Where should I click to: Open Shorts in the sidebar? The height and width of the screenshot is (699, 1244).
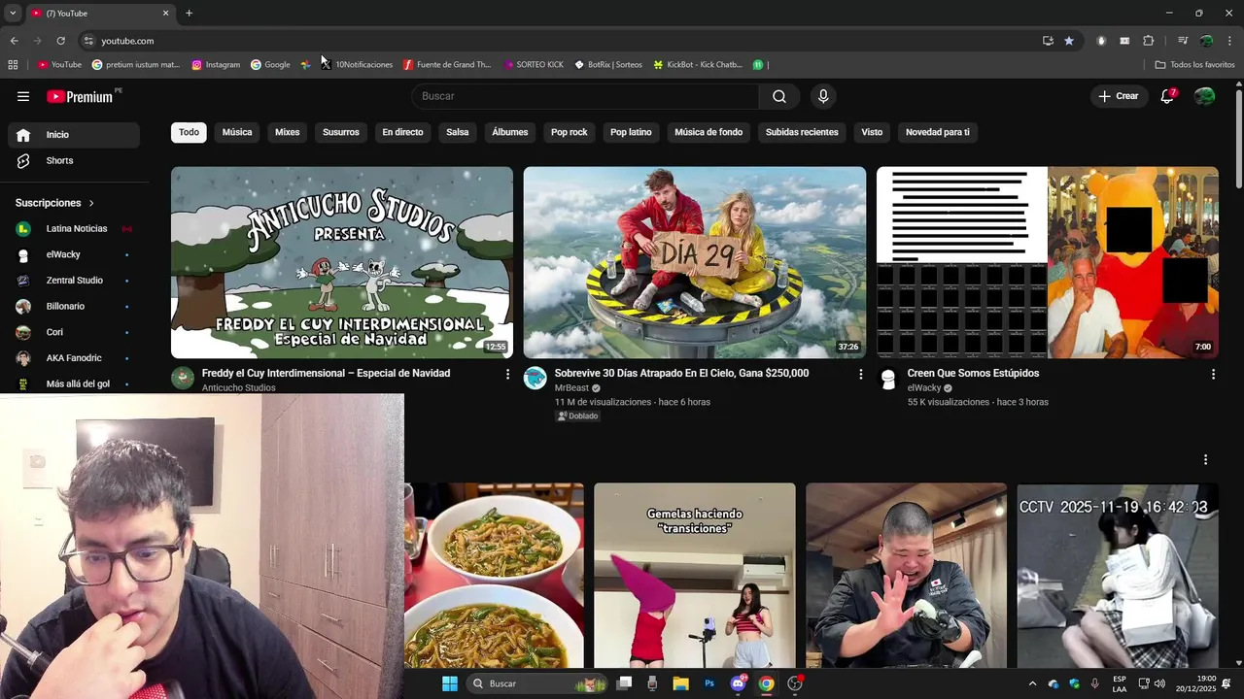point(74,160)
